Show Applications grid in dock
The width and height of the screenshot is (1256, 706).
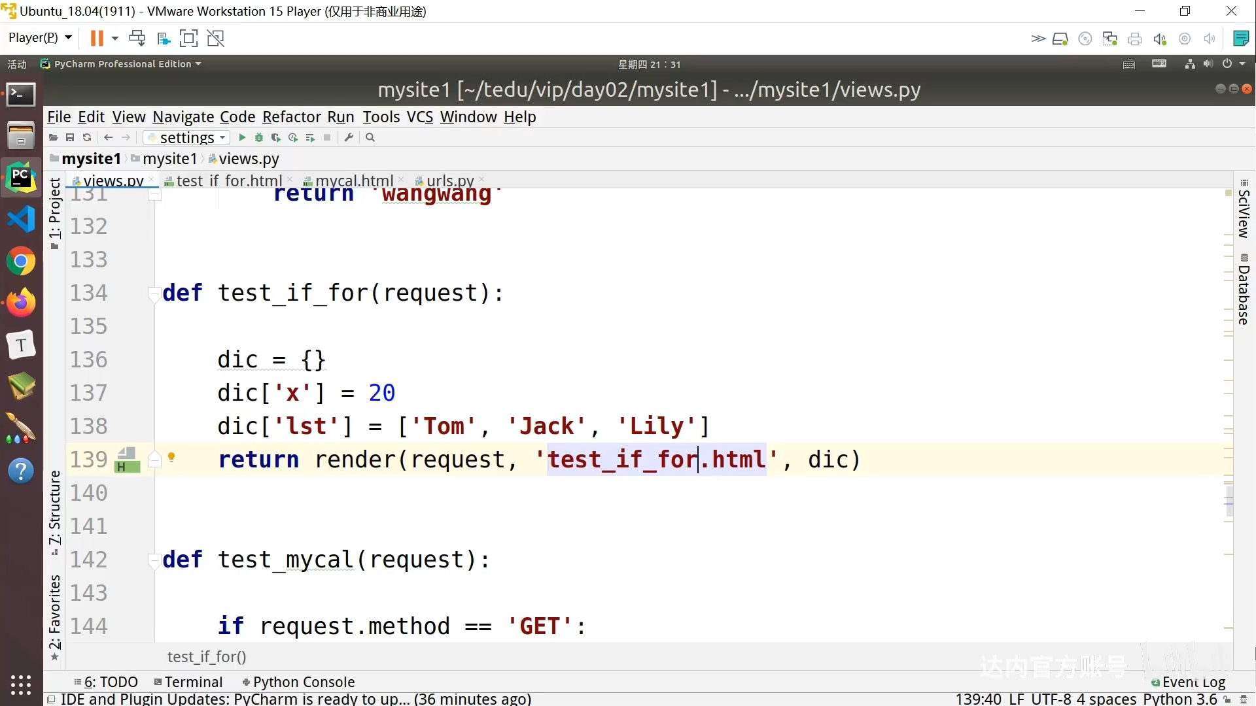pyautogui.click(x=21, y=684)
